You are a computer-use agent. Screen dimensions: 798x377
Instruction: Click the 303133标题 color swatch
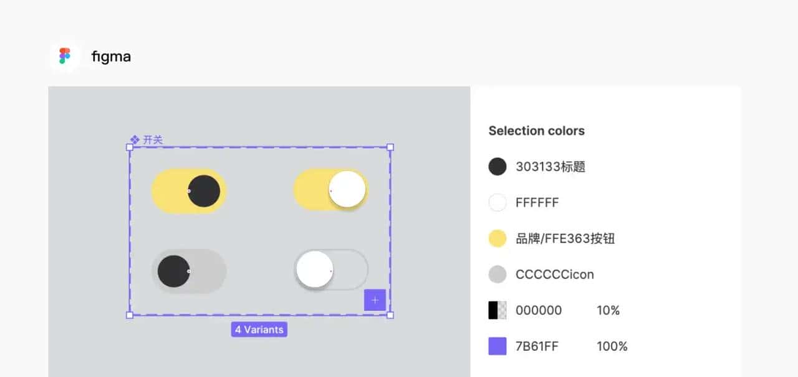[497, 166]
